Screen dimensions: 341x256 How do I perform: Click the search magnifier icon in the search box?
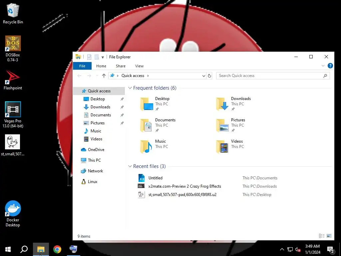tap(325, 76)
